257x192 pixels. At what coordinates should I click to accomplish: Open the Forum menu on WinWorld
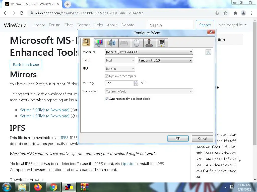pos(54,25)
